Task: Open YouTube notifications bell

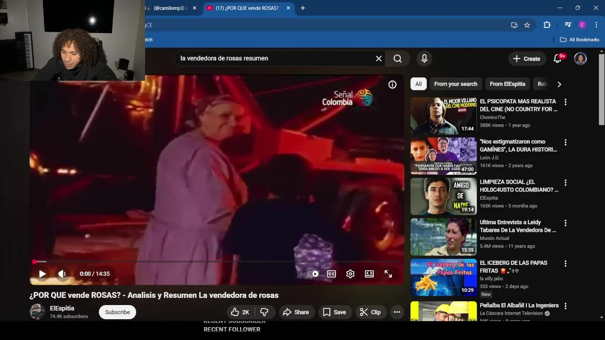Action: click(558, 59)
